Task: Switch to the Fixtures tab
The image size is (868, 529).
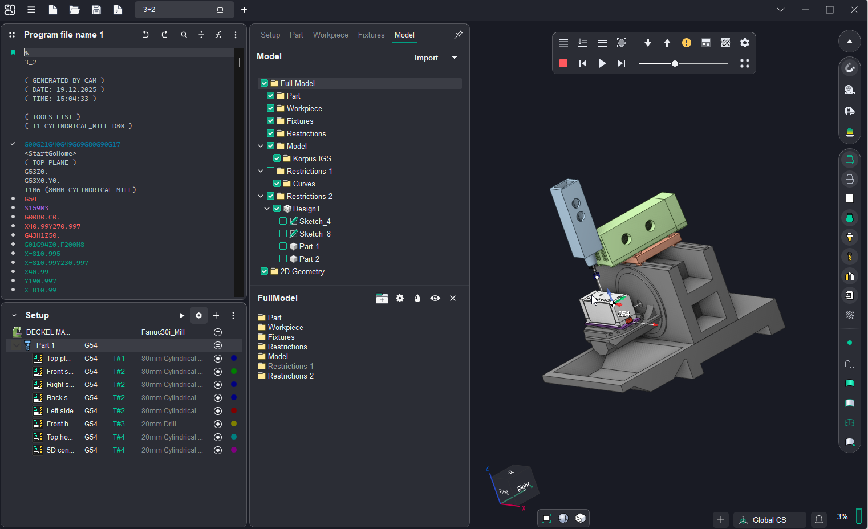Action: pos(371,35)
